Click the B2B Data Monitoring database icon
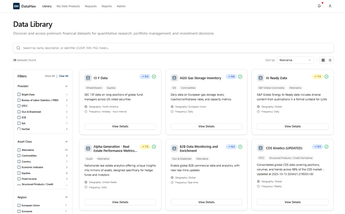This screenshot has width=345, height=214. pyautogui.click(x=174, y=148)
